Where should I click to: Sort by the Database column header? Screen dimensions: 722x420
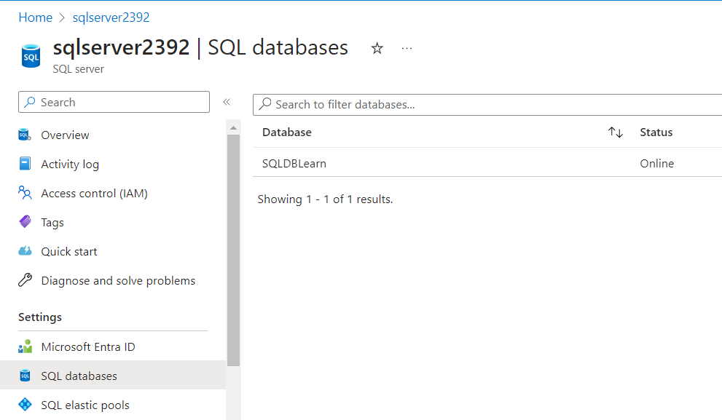[x=287, y=132]
